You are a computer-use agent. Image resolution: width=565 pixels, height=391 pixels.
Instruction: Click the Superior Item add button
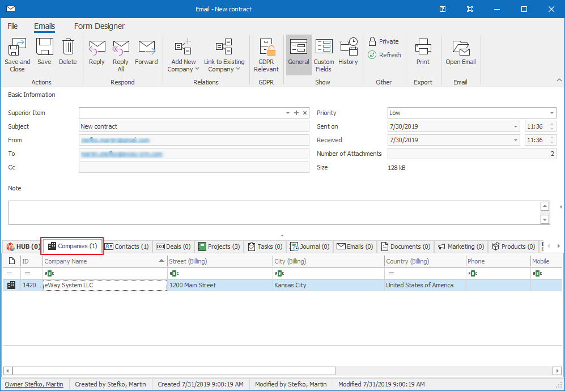pyautogui.click(x=296, y=113)
